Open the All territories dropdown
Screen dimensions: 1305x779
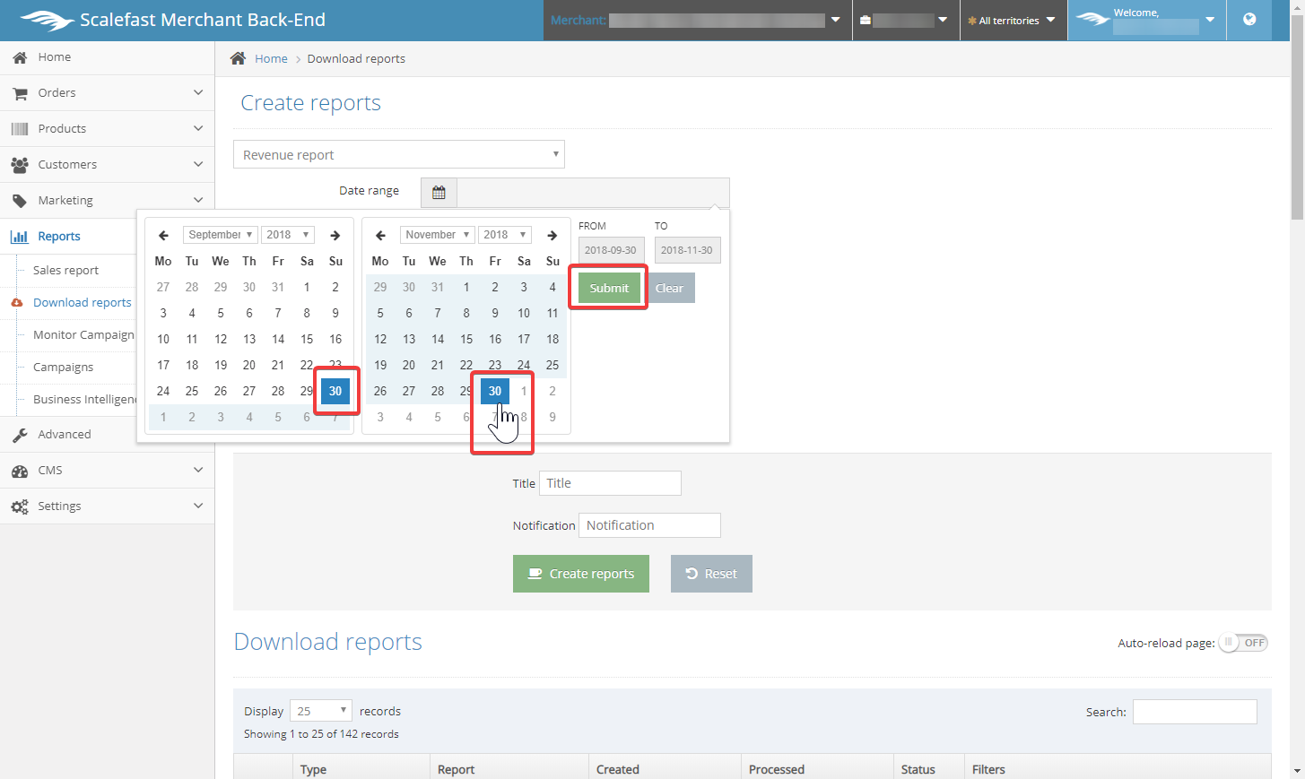[1013, 21]
